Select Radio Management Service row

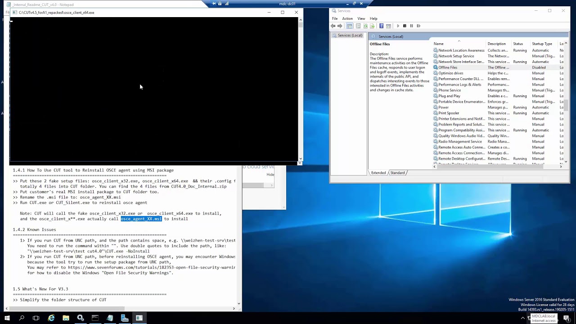click(498, 142)
